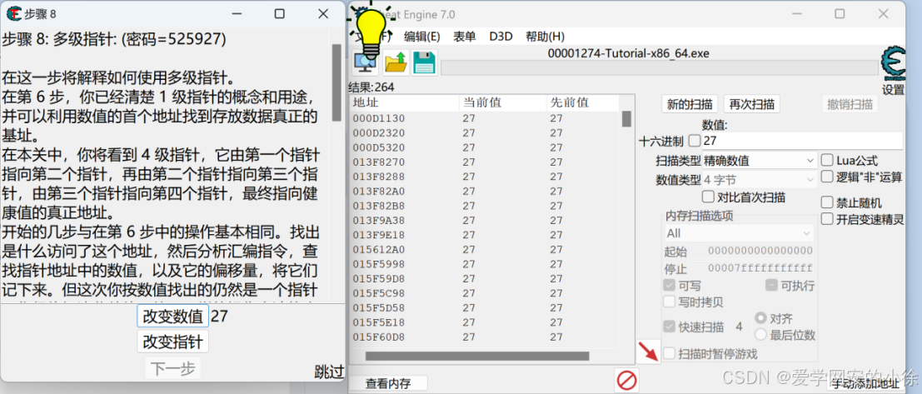Open the D3D menu
Viewport: 922px width, 394px height.
pos(501,36)
